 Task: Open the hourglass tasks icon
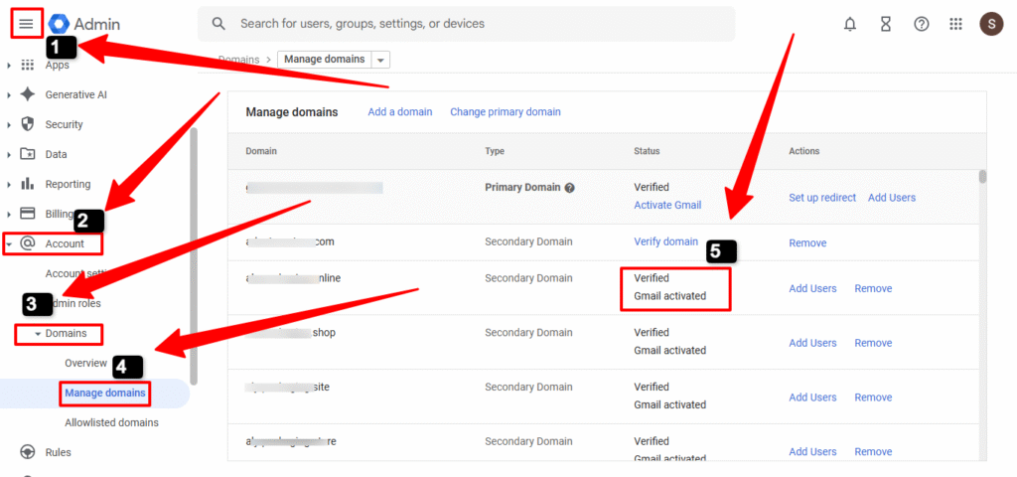click(885, 24)
